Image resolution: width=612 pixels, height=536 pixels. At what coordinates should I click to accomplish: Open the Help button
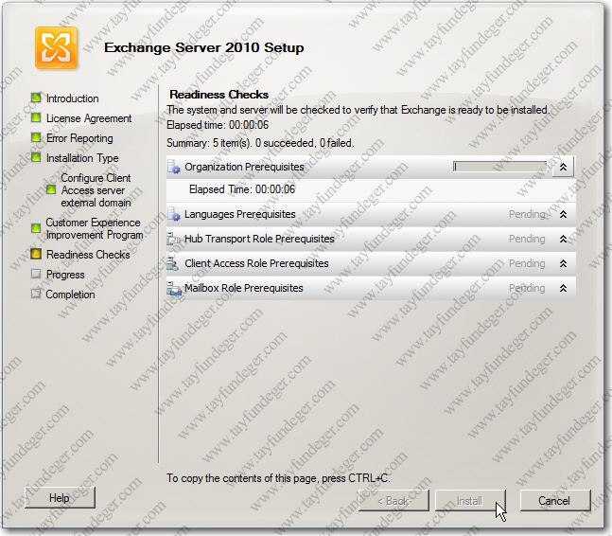pyautogui.click(x=60, y=498)
